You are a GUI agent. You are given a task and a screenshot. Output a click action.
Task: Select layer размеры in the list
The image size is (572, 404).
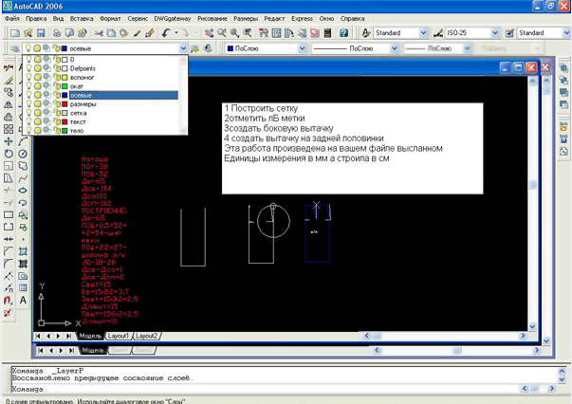[84, 104]
